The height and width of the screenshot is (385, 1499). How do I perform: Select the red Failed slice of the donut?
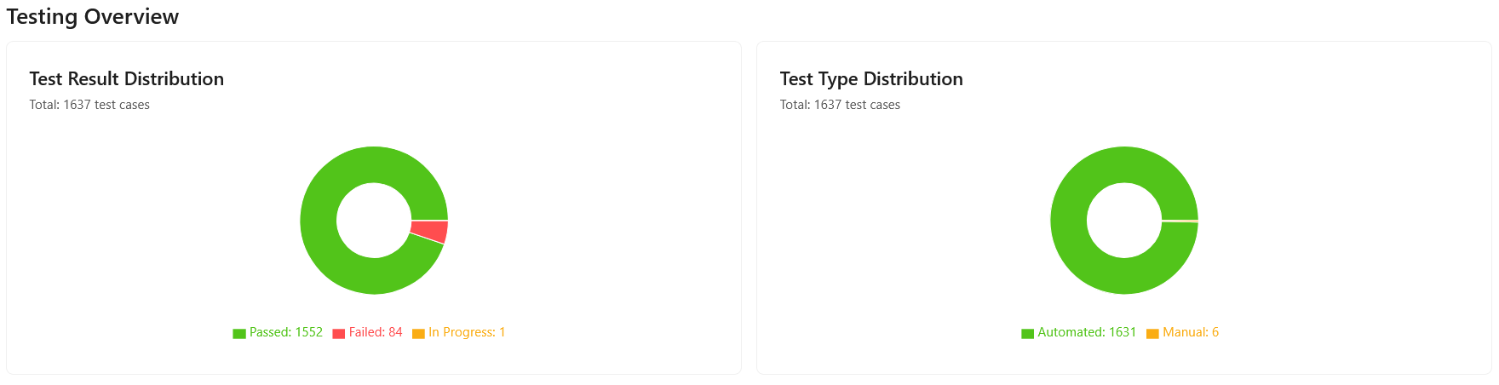pyautogui.click(x=429, y=231)
